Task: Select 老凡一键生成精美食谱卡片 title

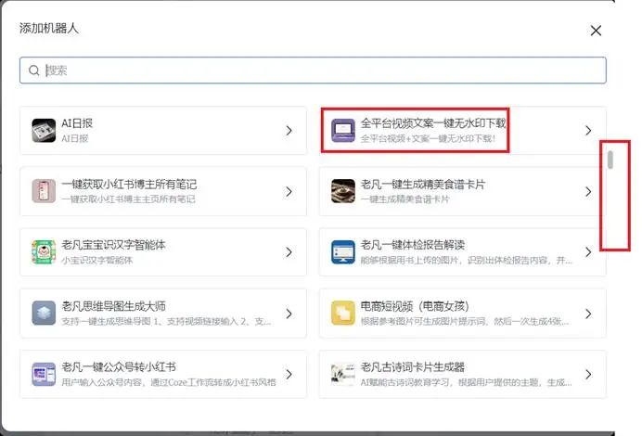Action: (422, 185)
